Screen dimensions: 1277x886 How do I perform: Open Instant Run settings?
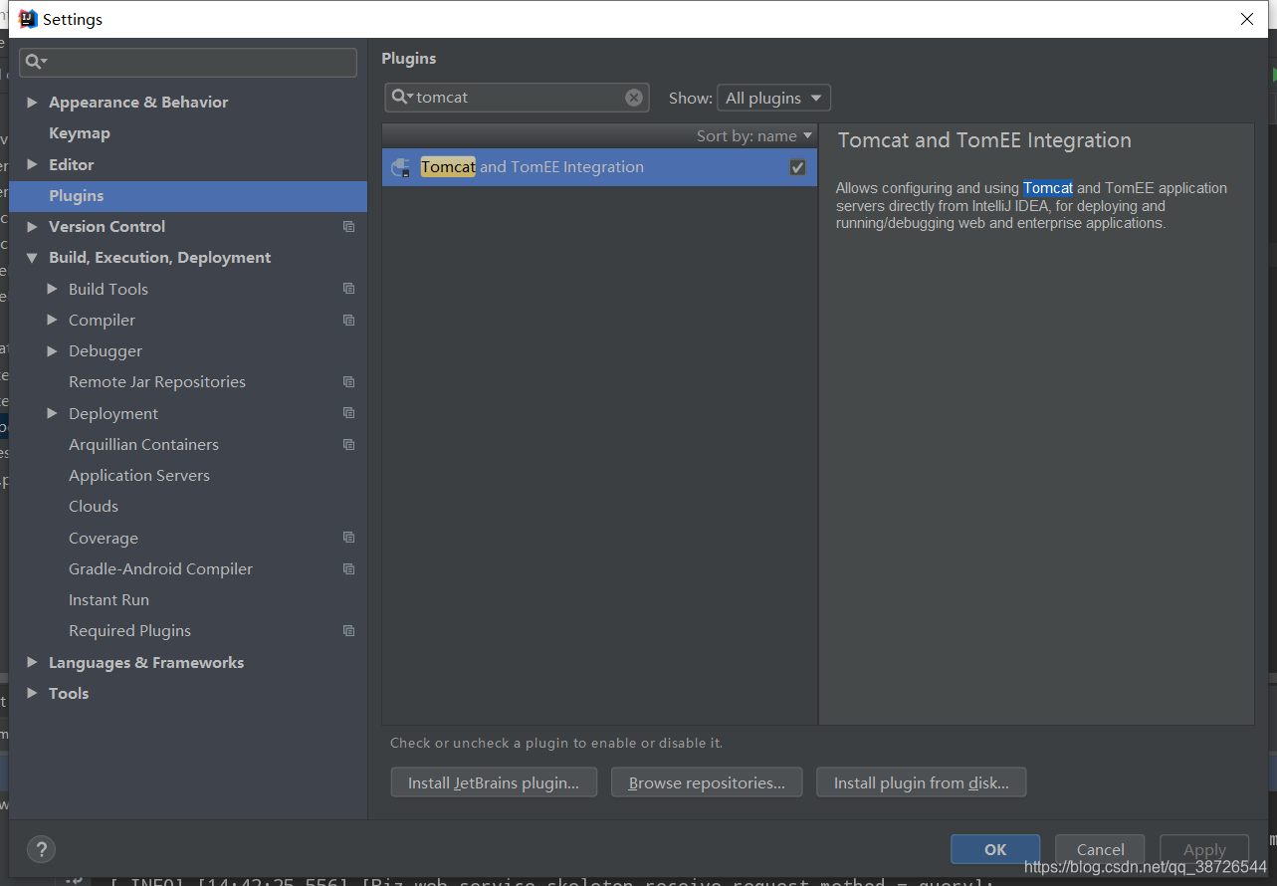pos(108,600)
